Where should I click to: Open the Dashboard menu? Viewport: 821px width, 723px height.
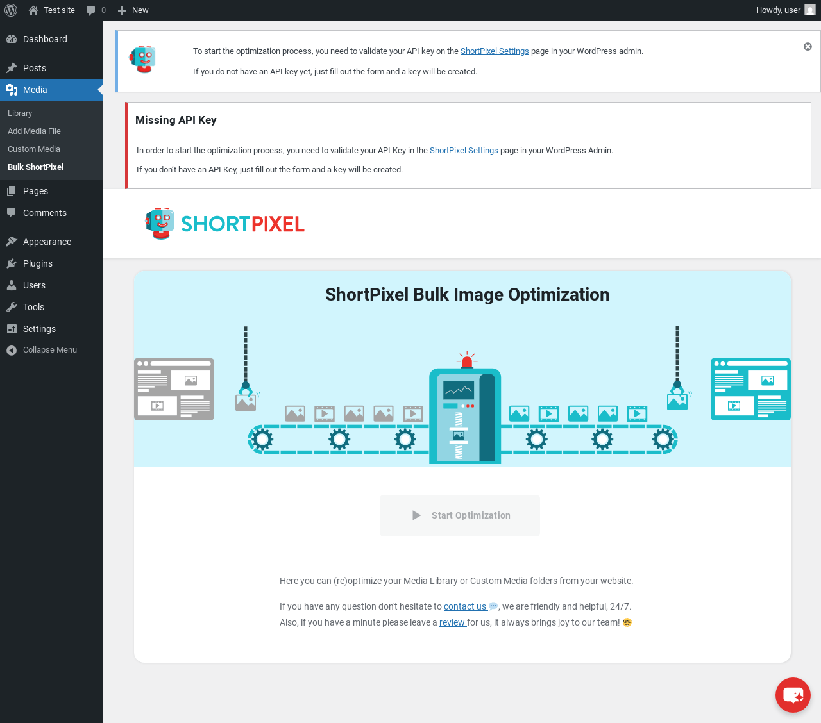pyautogui.click(x=51, y=39)
